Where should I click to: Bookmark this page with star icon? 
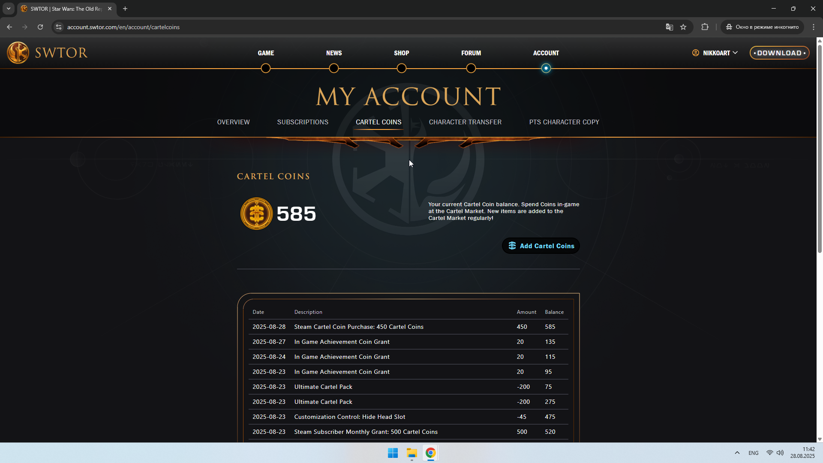coord(683,27)
